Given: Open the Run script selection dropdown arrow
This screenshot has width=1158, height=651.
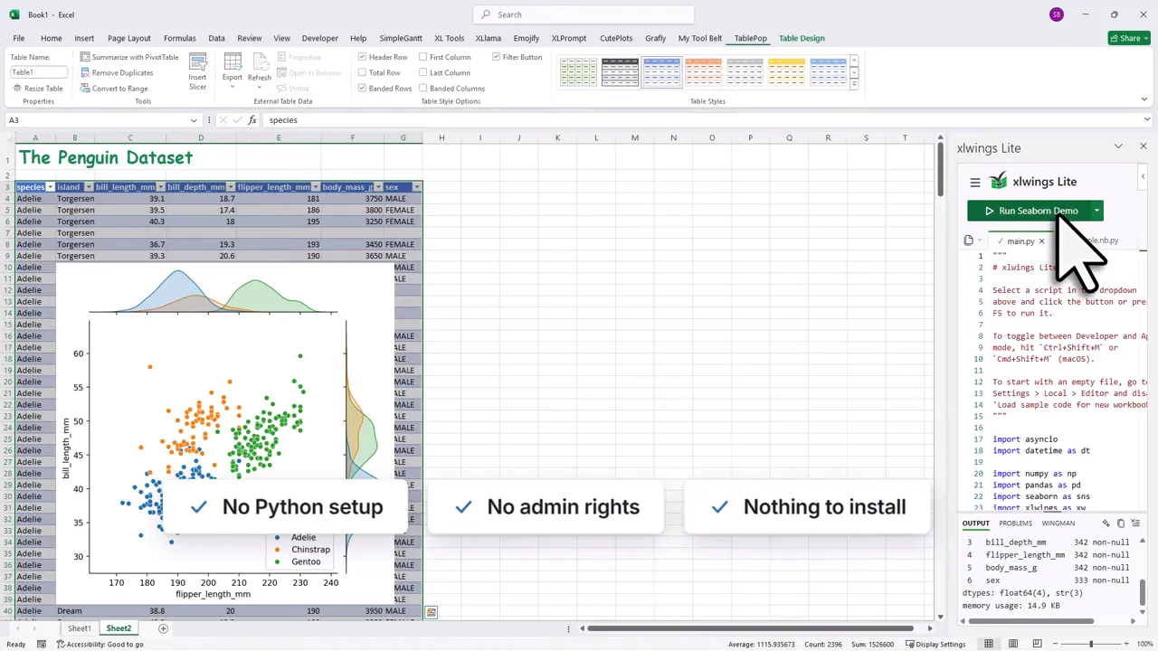Looking at the screenshot, I should pyautogui.click(x=1096, y=211).
